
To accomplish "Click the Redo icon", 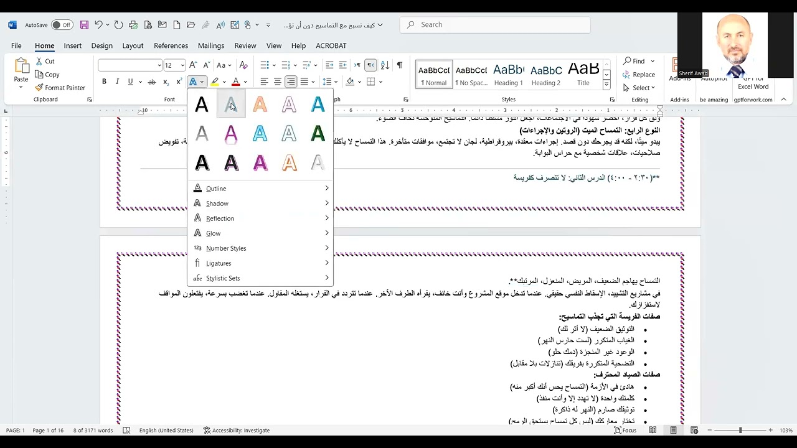I will (x=119, y=25).
